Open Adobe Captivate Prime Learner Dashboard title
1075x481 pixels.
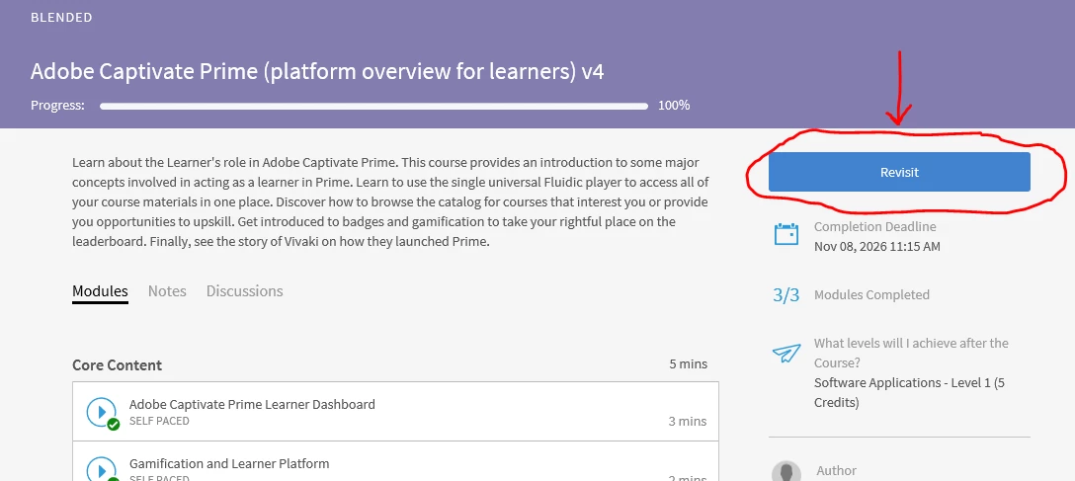point(252,404)
